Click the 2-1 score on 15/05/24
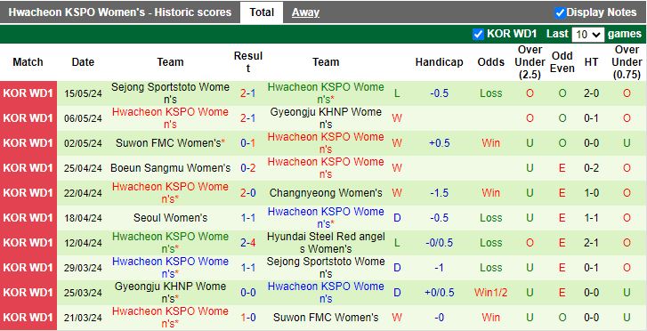Viewport: 647px width, 331px height. click(248, 93)
